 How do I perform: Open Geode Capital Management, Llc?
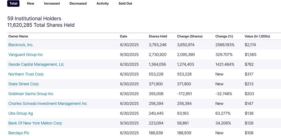pyautogui.click(x=36, y=64)
